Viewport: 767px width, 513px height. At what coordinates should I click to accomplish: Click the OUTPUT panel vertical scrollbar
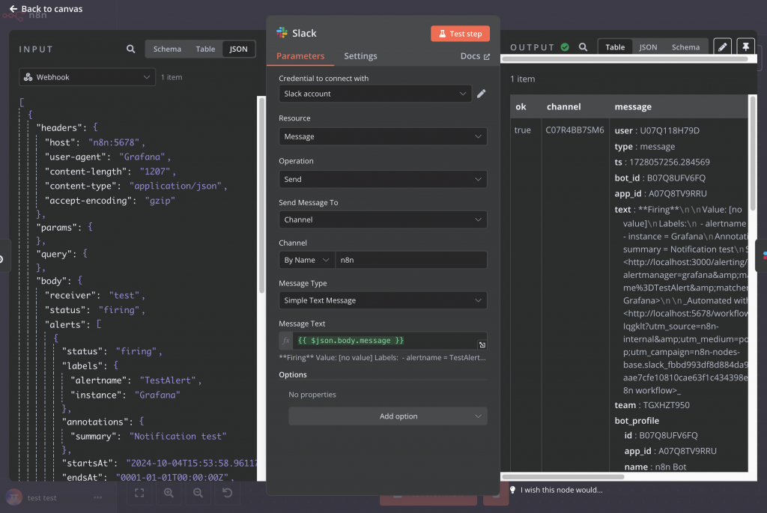752,153
